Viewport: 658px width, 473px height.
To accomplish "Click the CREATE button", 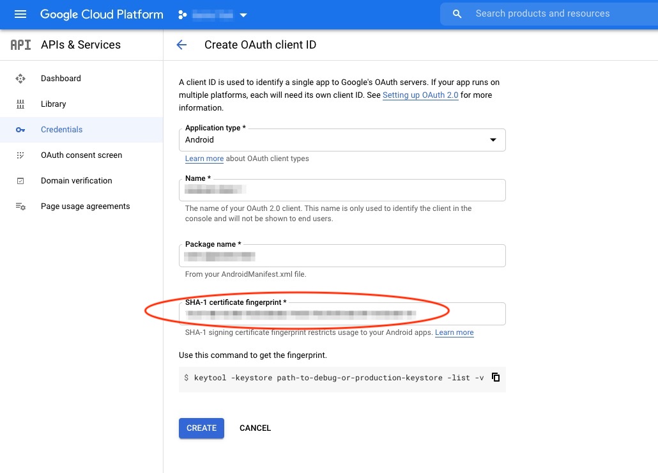I will (x=201, y=428).
